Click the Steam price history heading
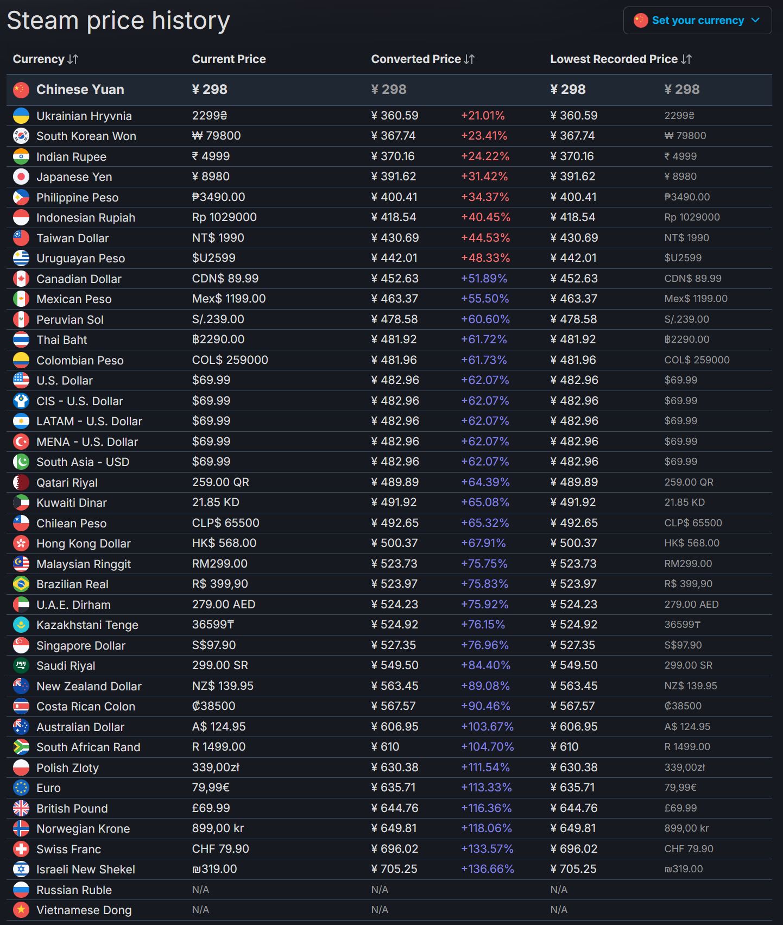 pos(118,21)
